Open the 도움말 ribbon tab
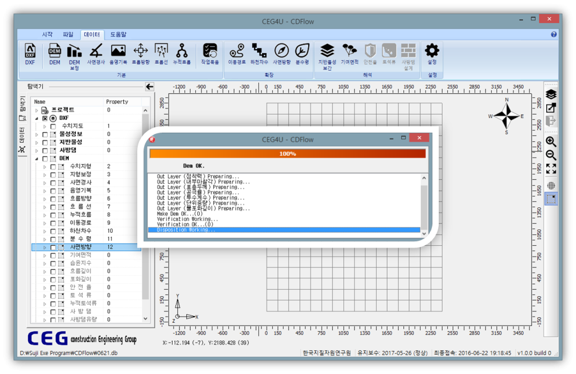This screenshot has width=576, height=374. pyautogui.click(x=118, y=34)
